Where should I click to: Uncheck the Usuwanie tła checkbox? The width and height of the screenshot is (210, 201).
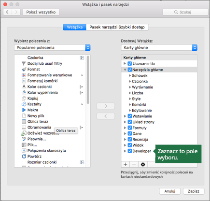130,63
